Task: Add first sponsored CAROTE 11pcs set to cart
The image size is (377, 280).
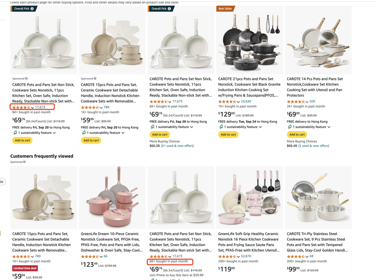Action: coord(22,140)
